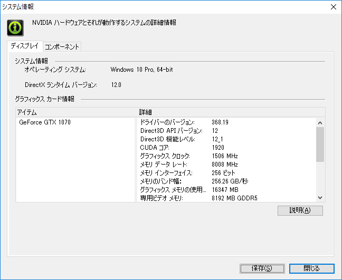Click the グラフィックス カード情報 section heading
The image size is (342, 280).
(x=45, y=99)
